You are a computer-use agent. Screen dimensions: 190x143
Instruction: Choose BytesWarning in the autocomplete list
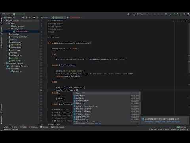[106, 119]
